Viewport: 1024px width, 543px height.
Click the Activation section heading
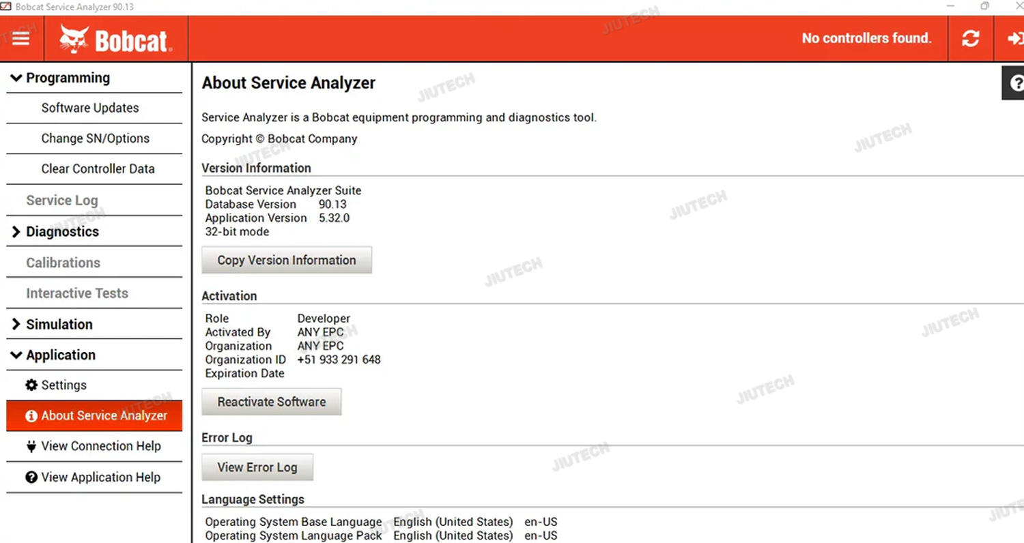click(x=229, y=296)
